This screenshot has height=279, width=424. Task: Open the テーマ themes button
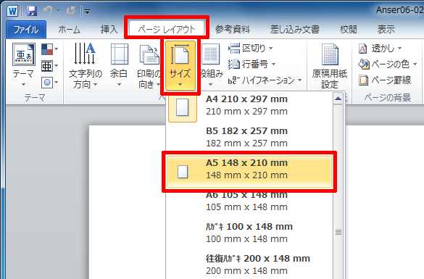(23, 65)
